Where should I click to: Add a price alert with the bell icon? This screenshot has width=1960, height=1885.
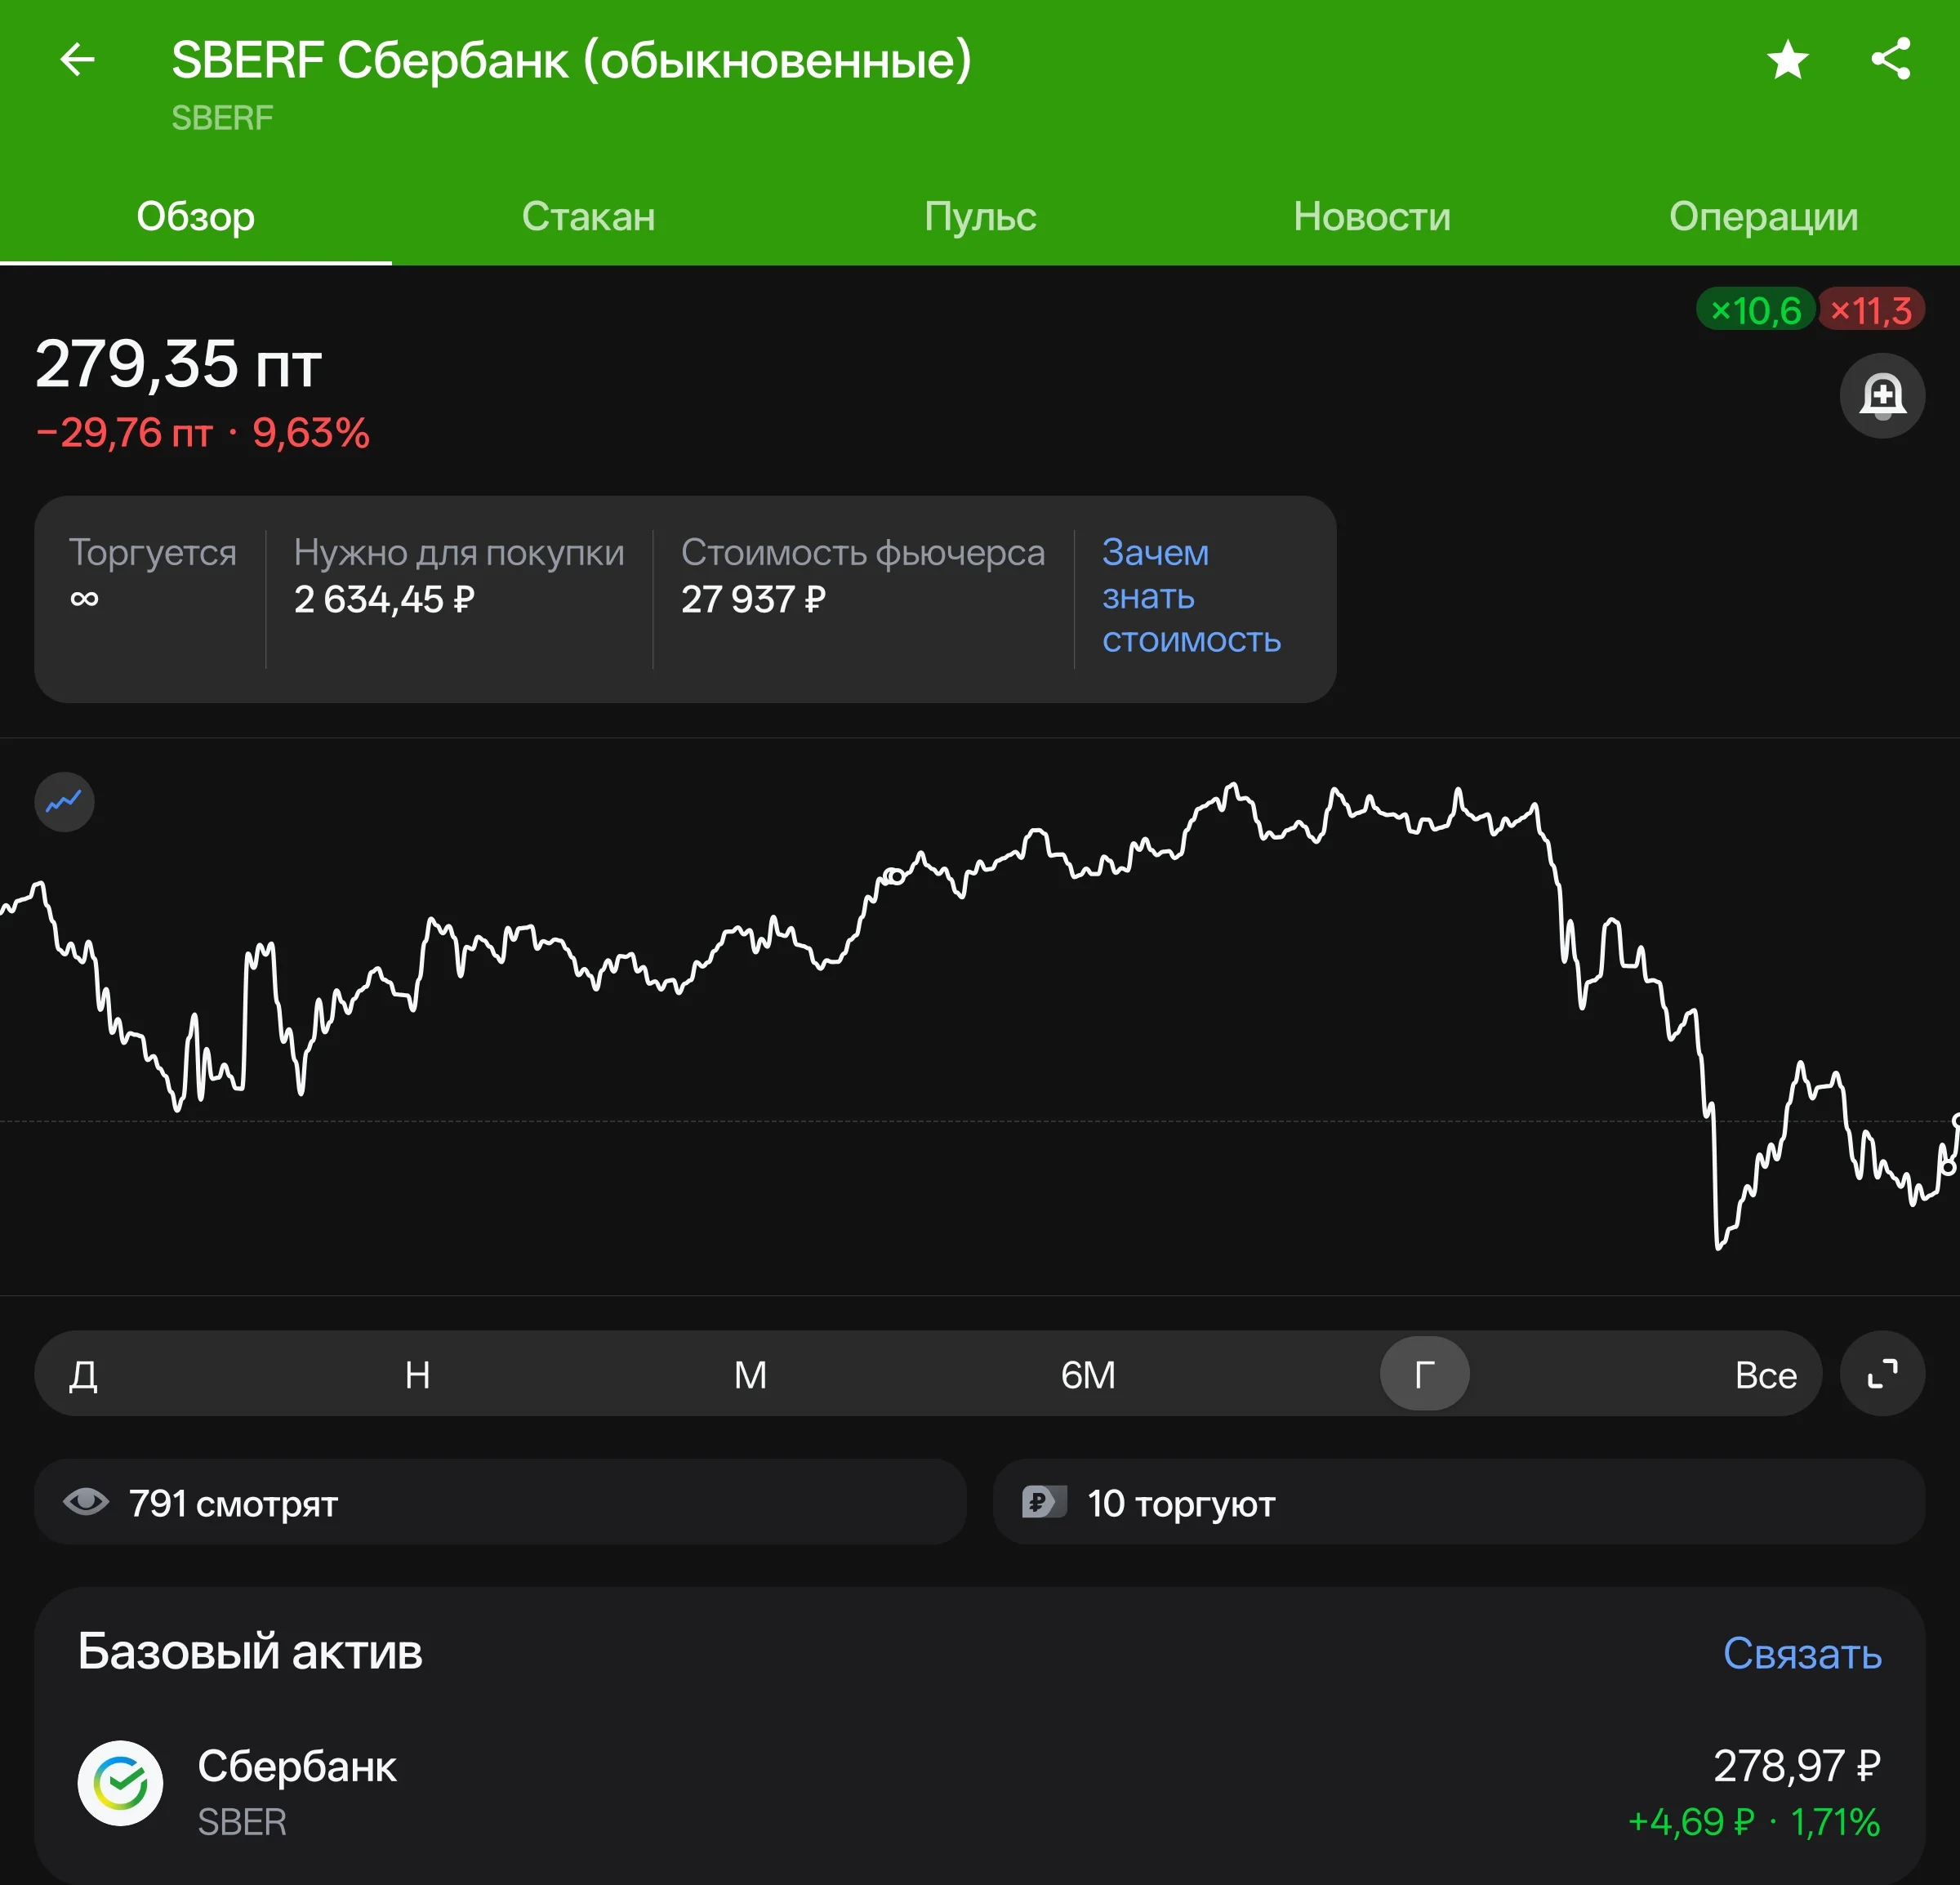[x=1882, y=396]
